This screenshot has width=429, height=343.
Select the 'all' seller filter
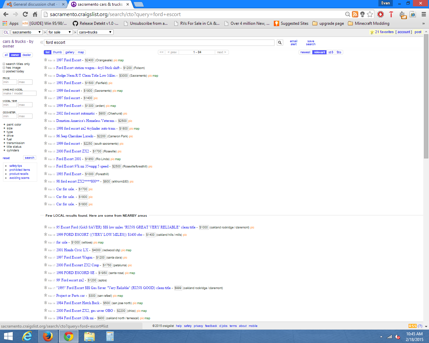(6, 55)
